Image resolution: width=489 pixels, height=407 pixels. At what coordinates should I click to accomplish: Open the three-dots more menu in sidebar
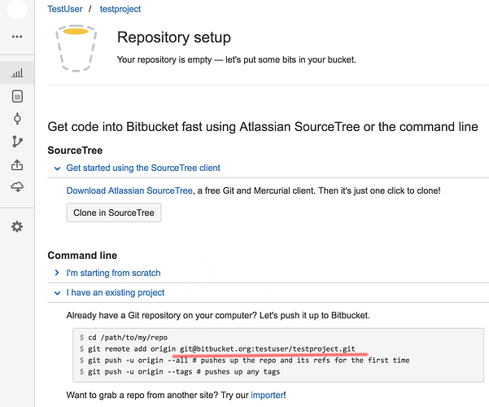tap(17, 37)
